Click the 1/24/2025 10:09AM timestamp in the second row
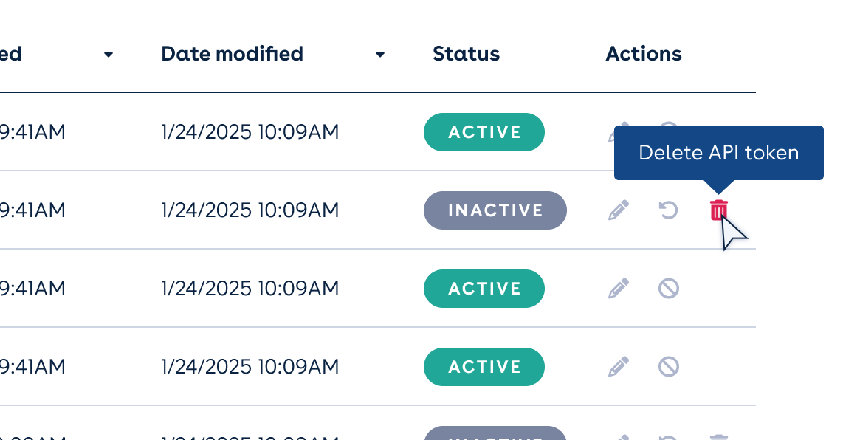The image size is (843, 440). 250,210
